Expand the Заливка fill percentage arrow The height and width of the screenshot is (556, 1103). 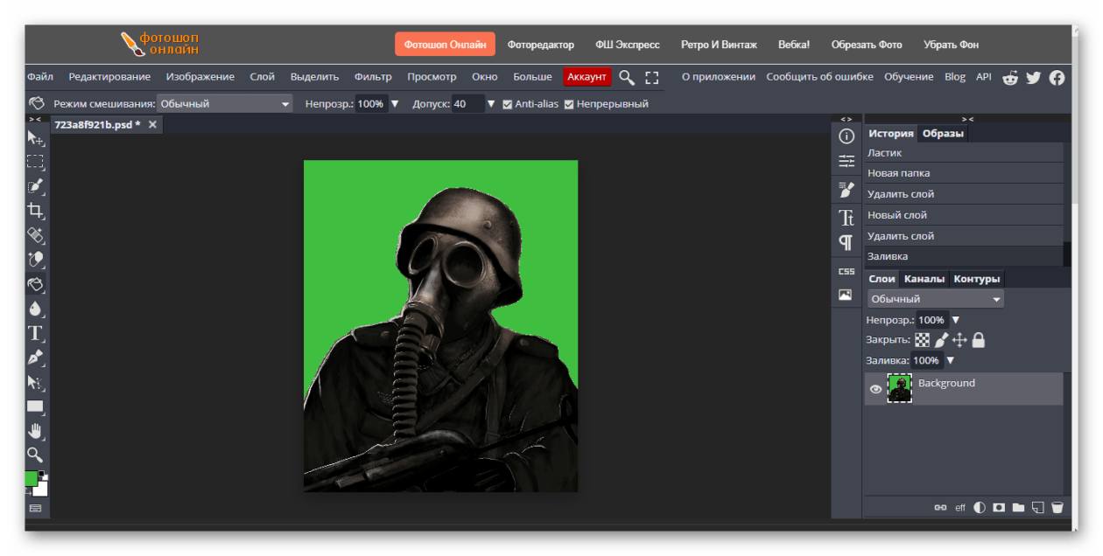(x=950, y=360)
